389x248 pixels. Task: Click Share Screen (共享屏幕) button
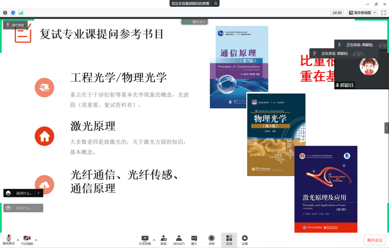(145, 240)
